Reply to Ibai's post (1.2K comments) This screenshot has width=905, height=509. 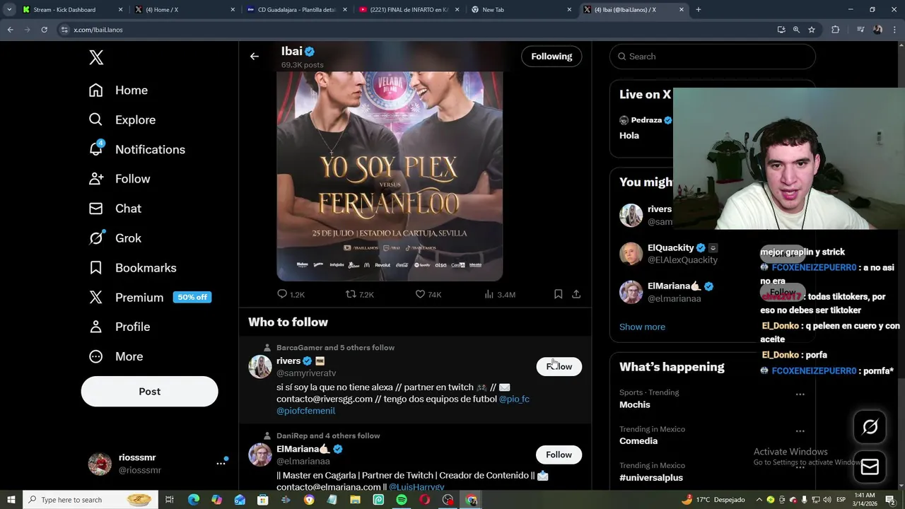(291, 294)
